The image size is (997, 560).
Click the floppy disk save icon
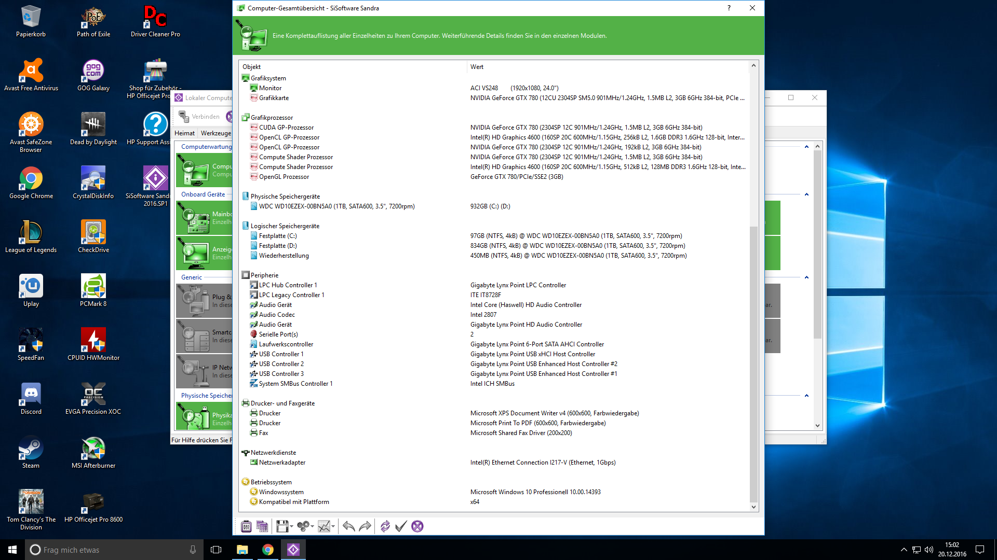pos(282,526)
